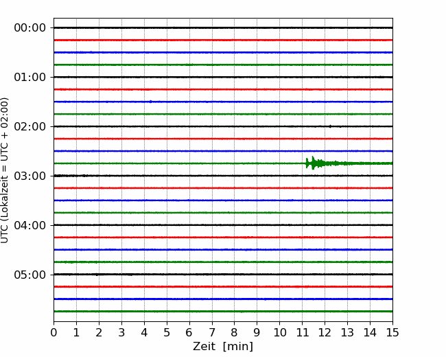
Task: Select x-axis tick label 15
Action: (392, 332)
